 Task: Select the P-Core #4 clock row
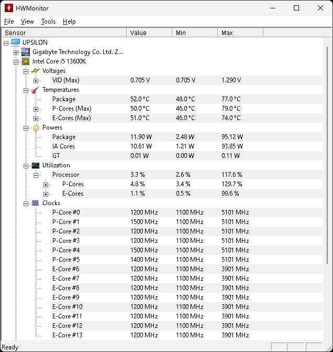point(187,250)
